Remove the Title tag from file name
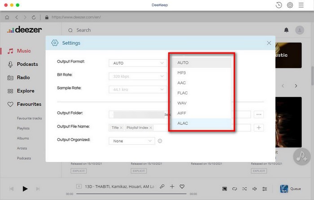This screenshot has width=314, height=200. (x=121, y=128)
